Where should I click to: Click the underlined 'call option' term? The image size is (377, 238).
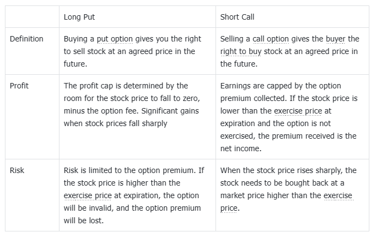click(271, 39)
